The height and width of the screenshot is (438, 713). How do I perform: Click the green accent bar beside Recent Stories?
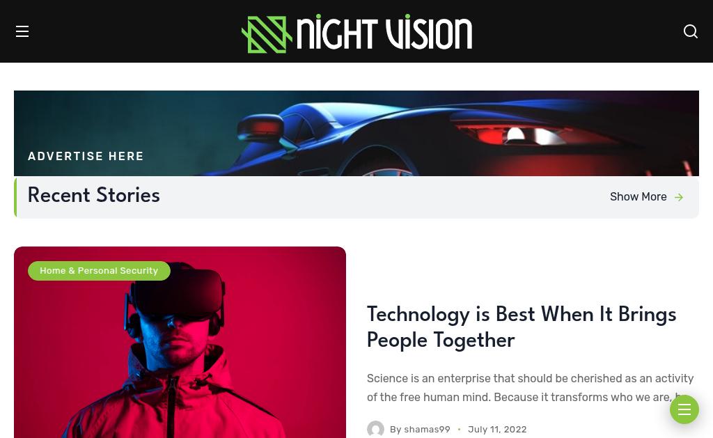pyautogui.click(x=15, y=197)
